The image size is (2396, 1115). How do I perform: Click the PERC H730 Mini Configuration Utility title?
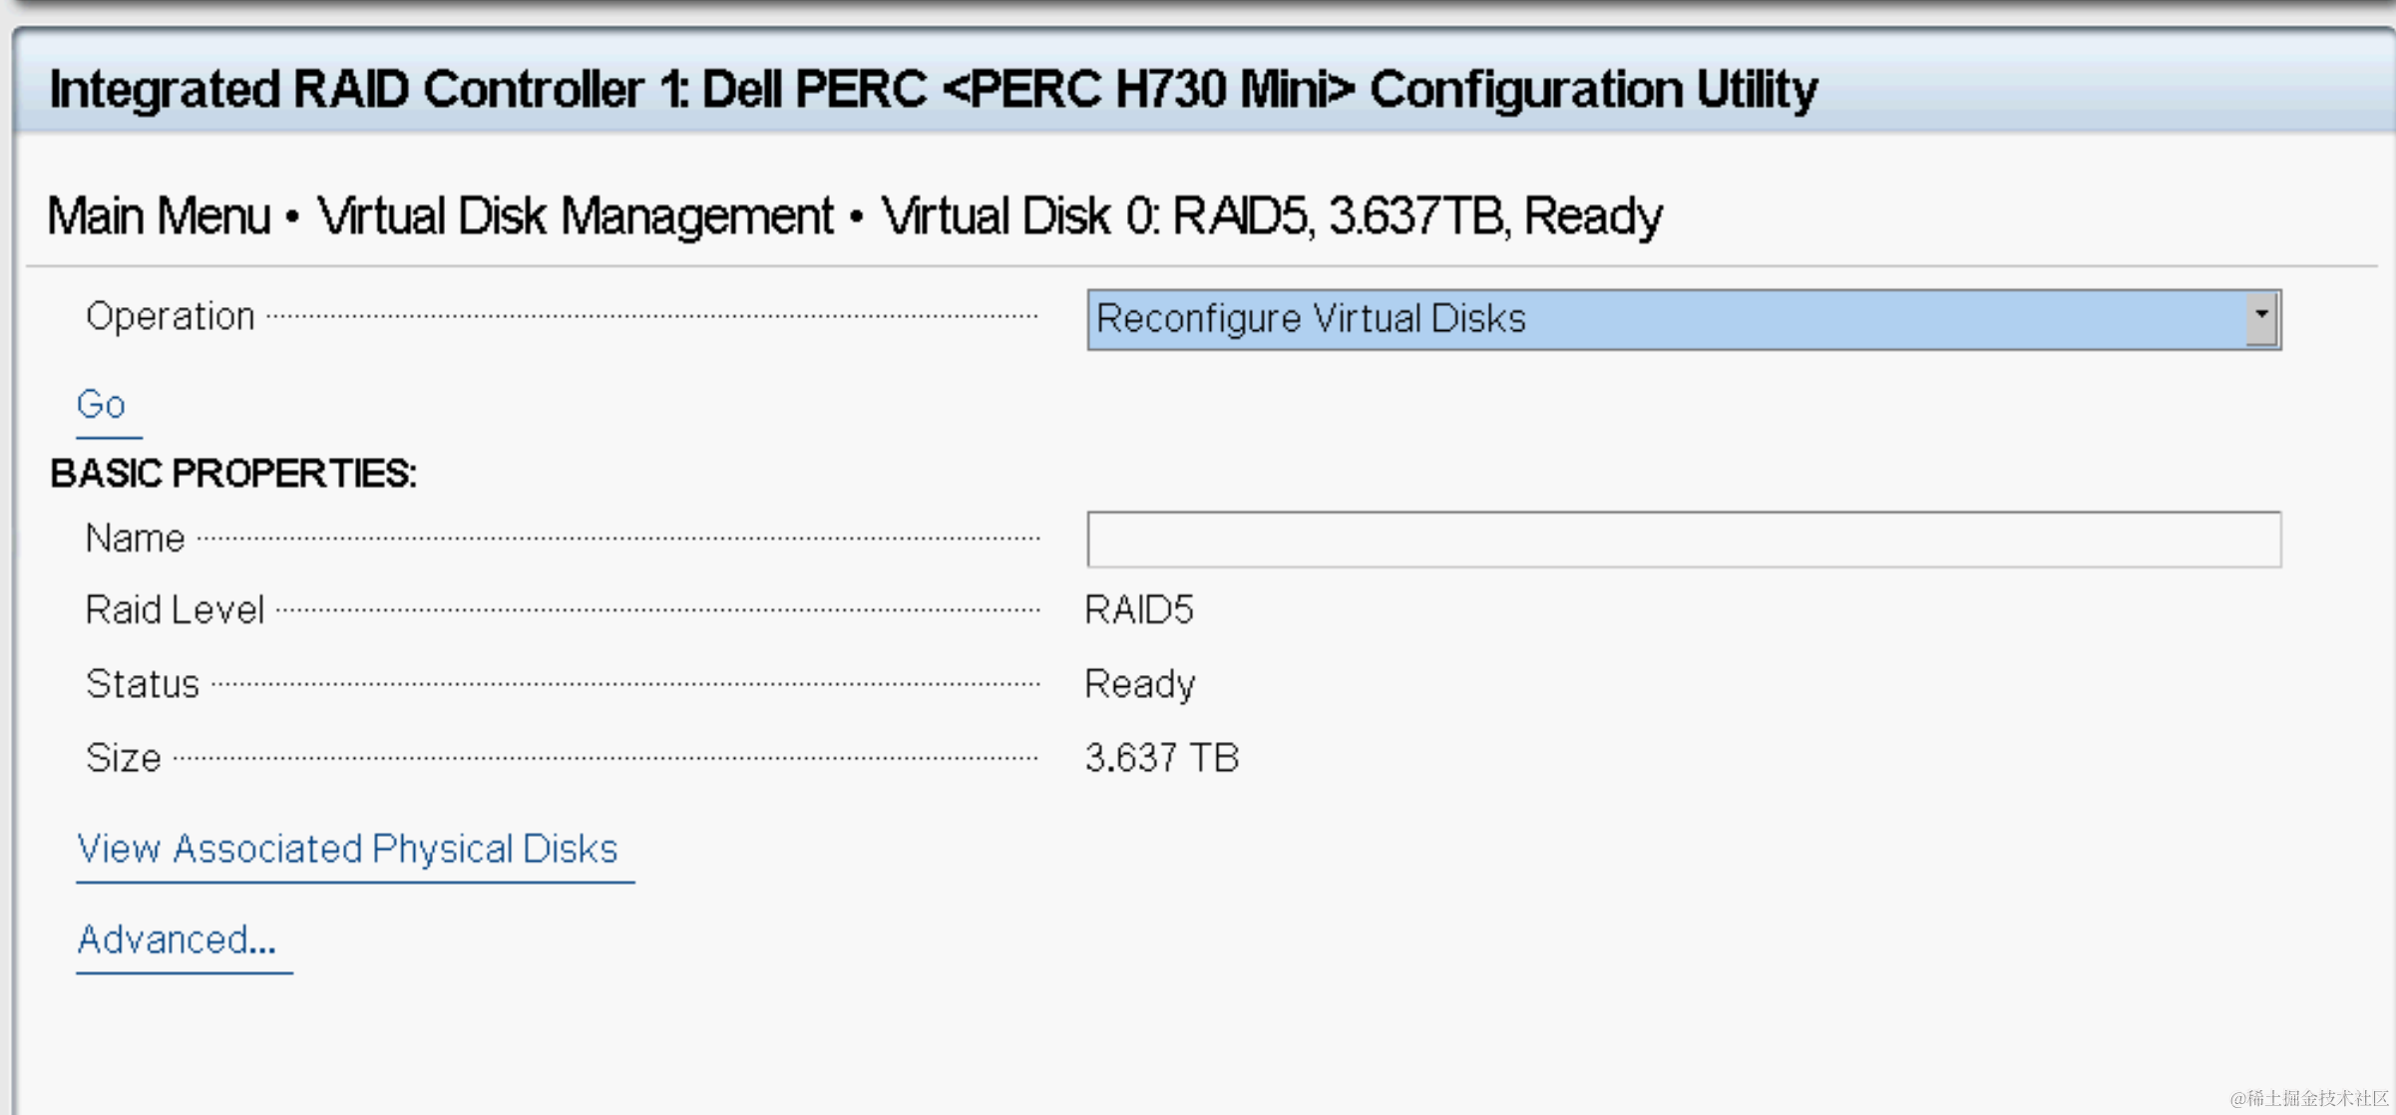coord(934,89)
